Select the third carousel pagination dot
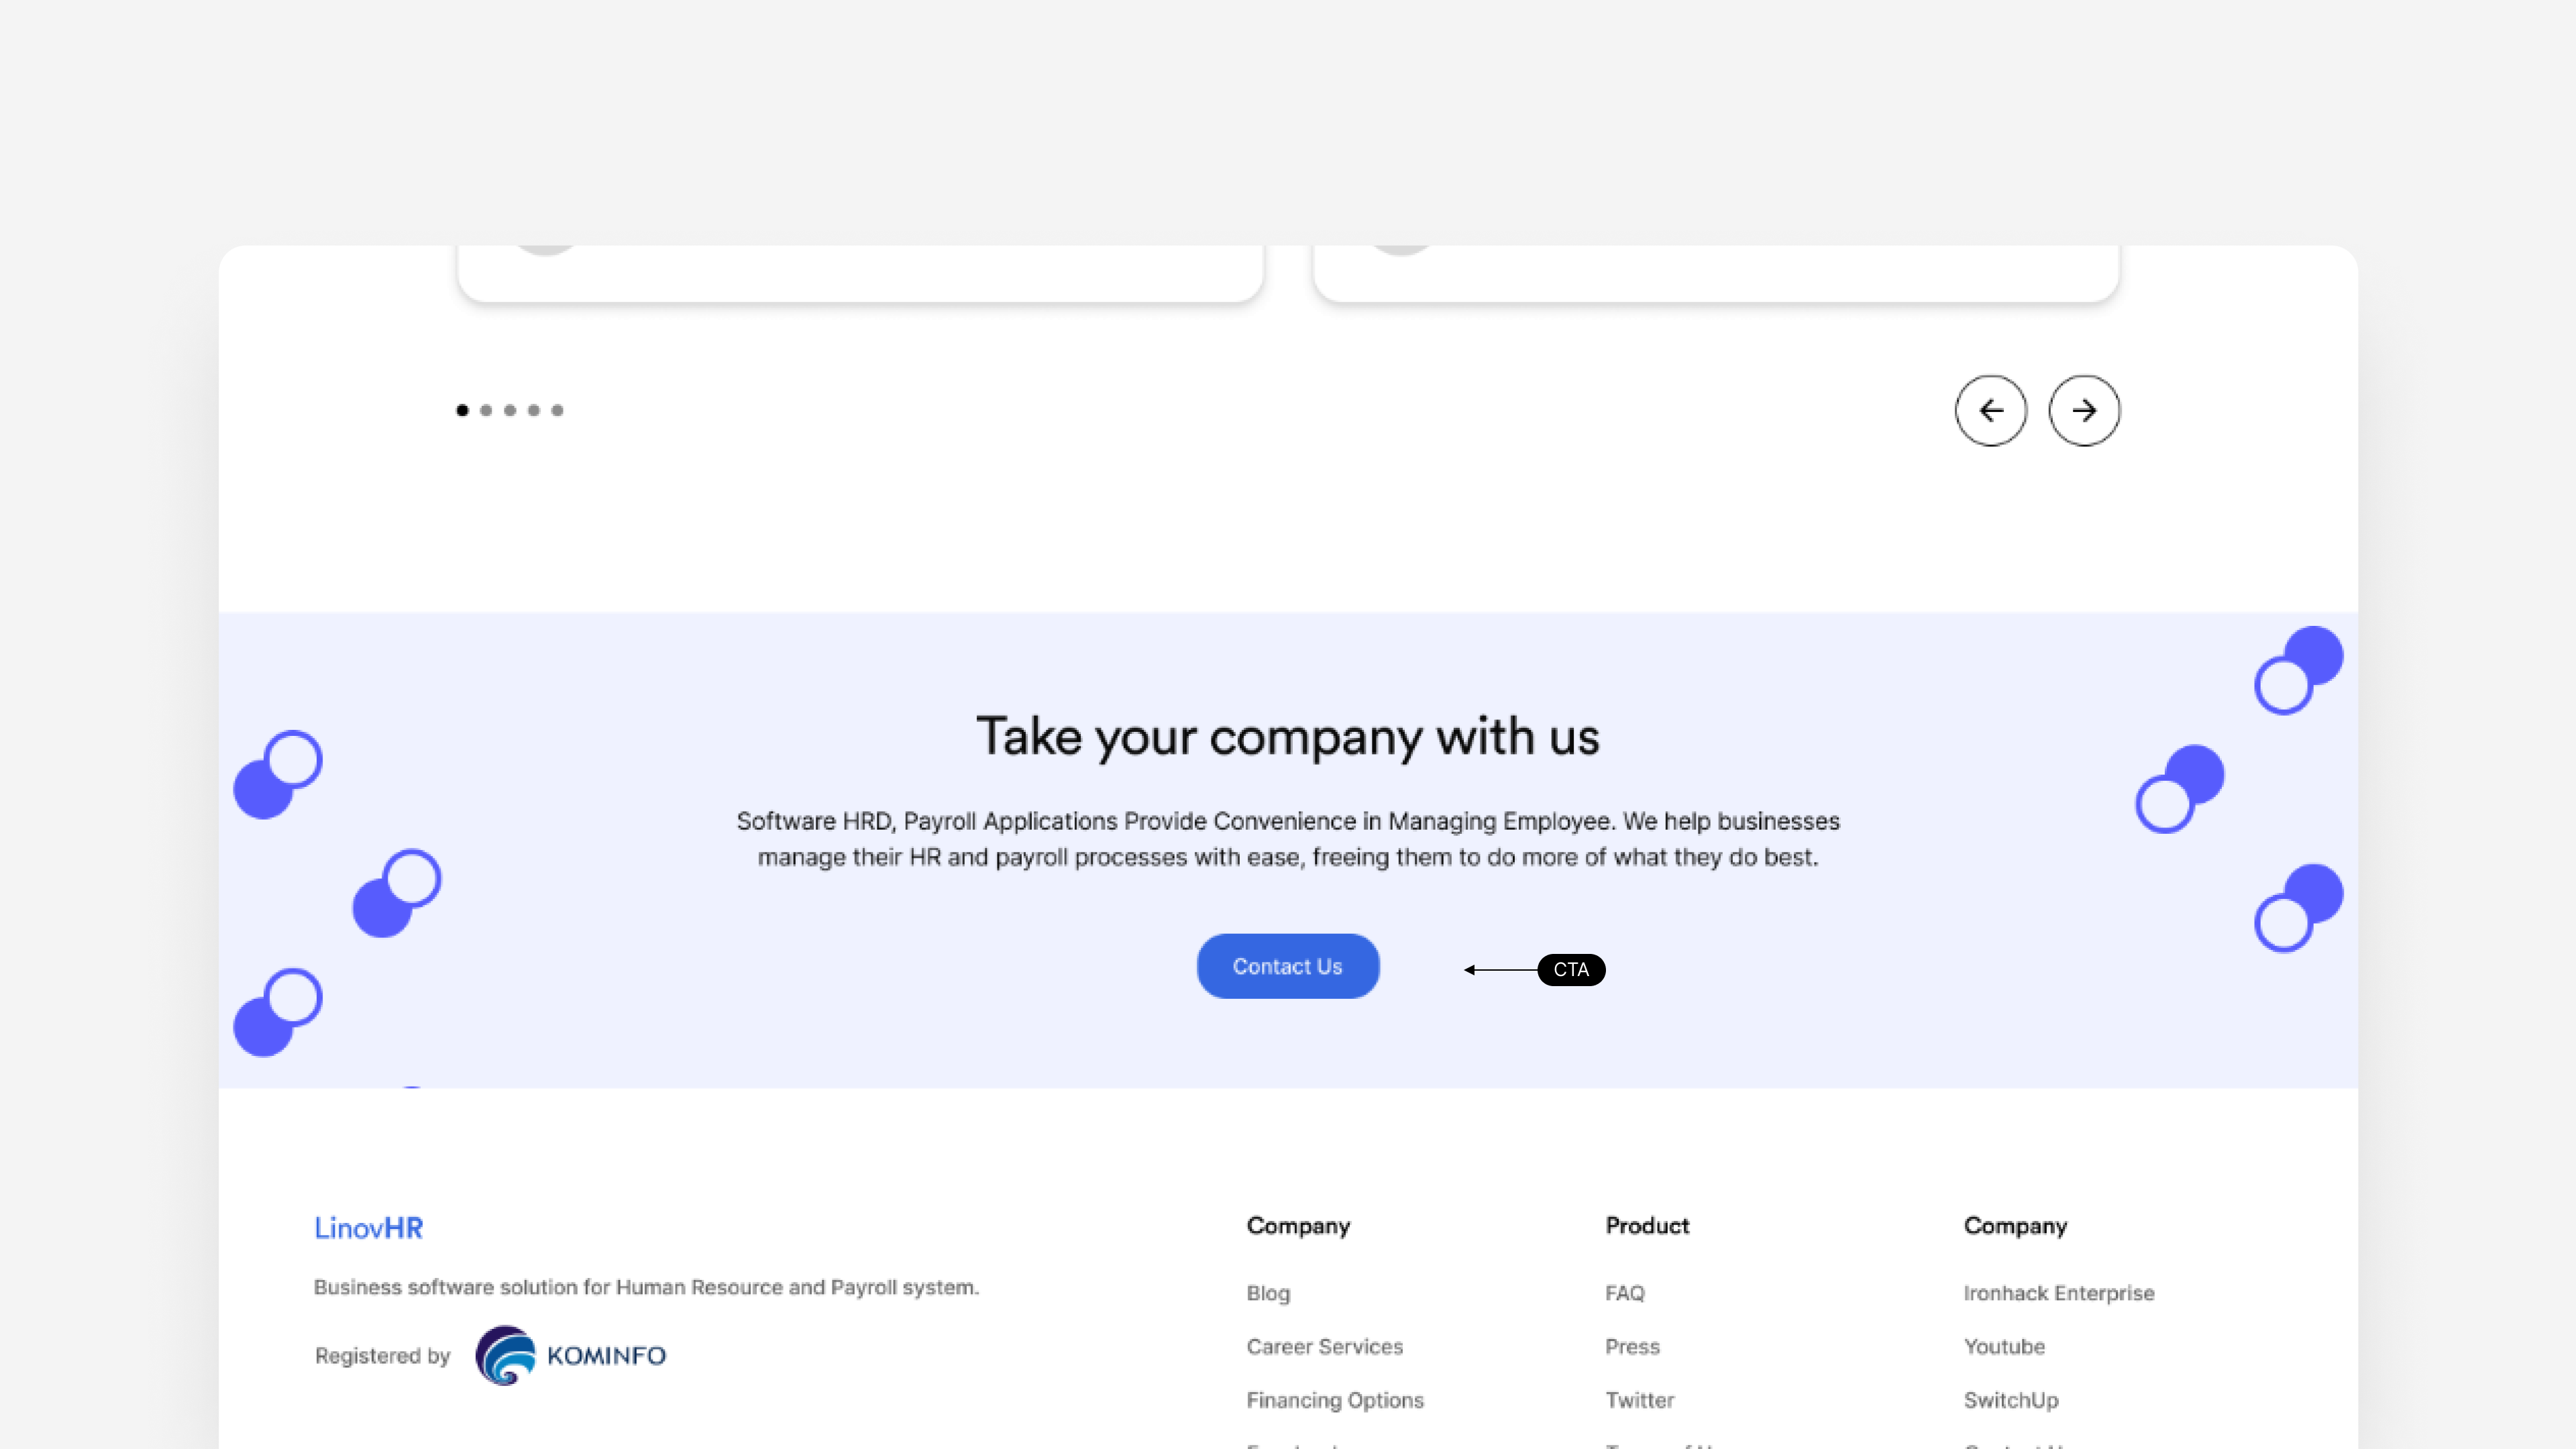This screenshot has width=2576, height=1449. pyautogui.click(x=510, y=410)
